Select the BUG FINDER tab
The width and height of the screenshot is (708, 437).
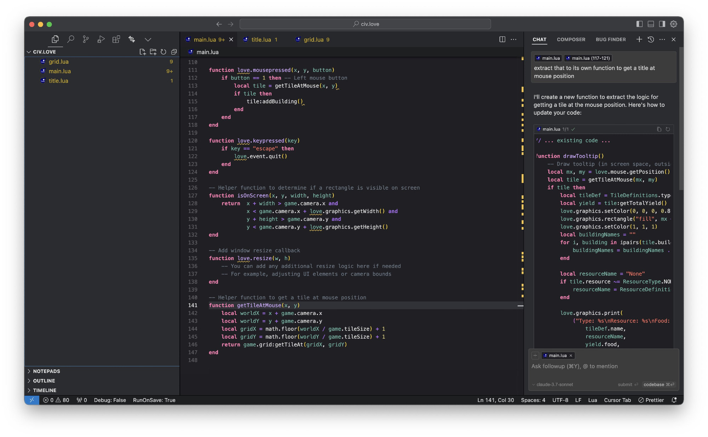pyautogui.click(x=611, y=40)
